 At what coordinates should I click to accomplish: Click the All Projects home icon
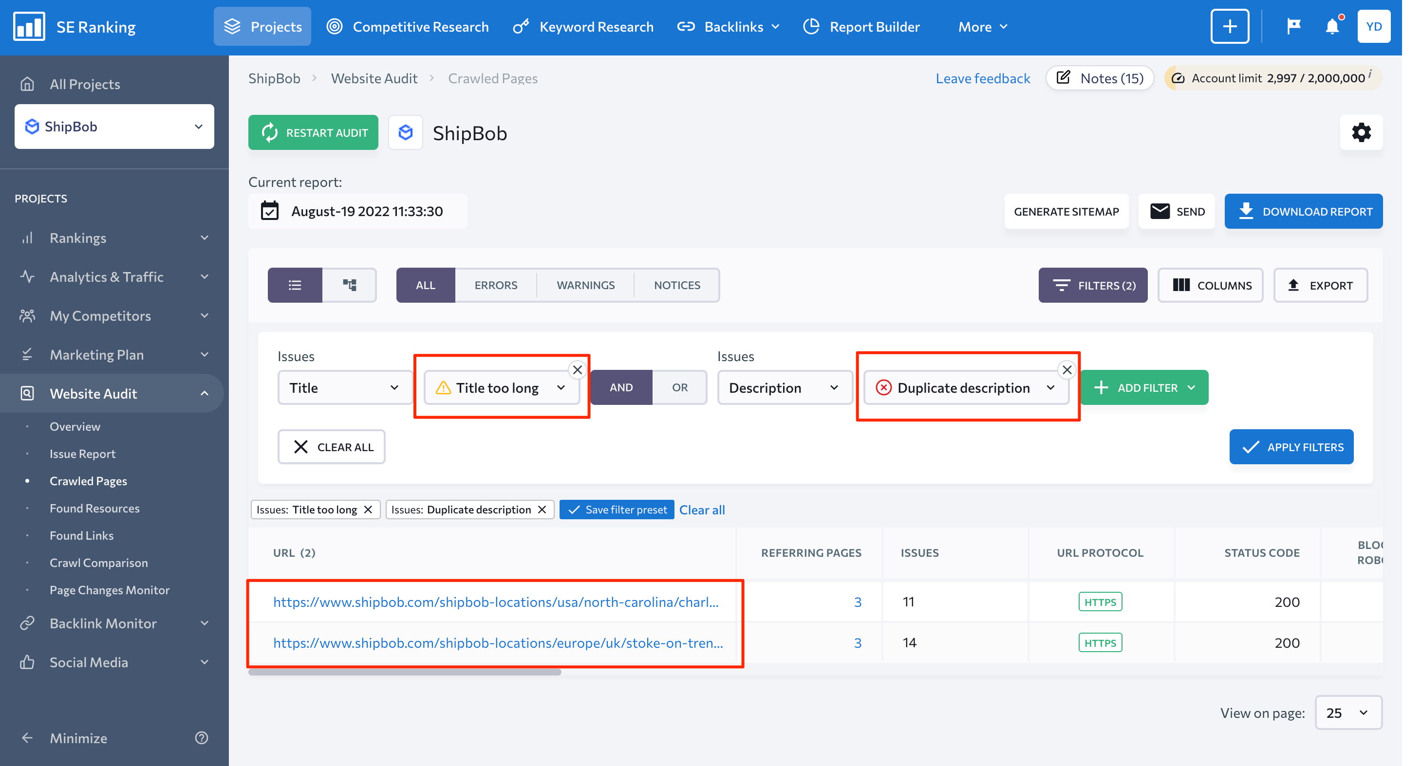tap(27, 84)
